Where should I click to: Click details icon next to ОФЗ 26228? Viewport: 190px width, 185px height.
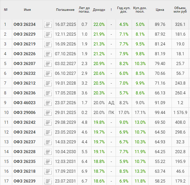click(48, 152)
